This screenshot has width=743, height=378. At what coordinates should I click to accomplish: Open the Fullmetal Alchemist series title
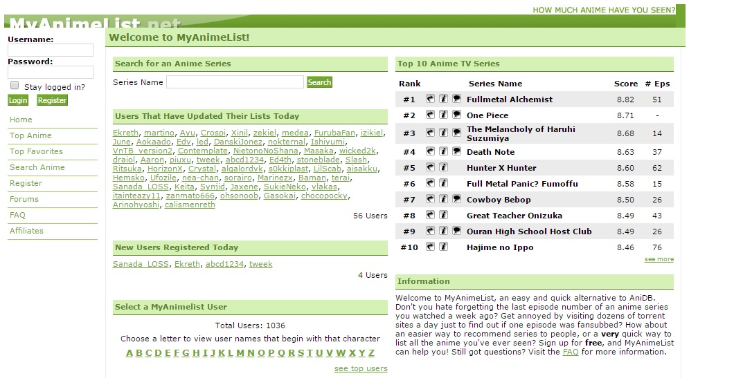coord(510,100)
